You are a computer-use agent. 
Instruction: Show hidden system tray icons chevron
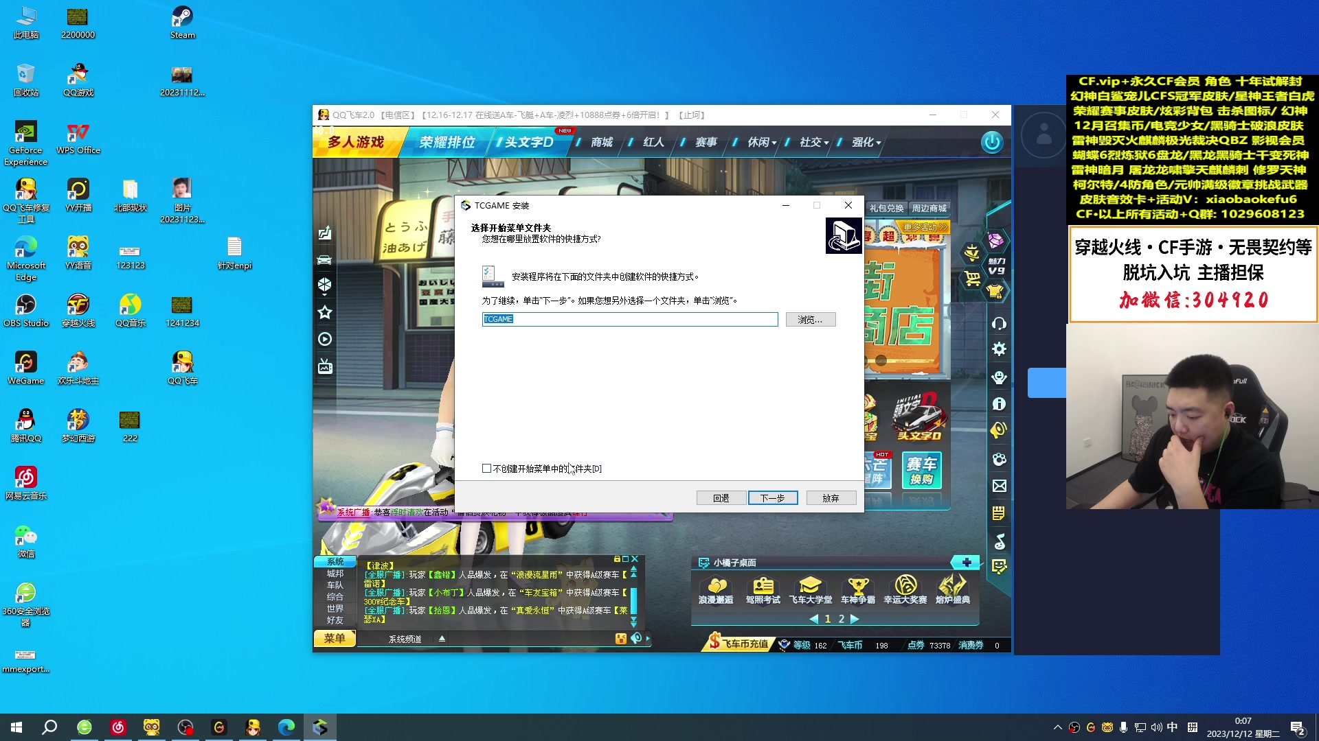pyautogui.click(x=1057, y=727)
